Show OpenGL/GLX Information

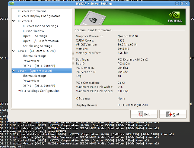click(41, 41)
